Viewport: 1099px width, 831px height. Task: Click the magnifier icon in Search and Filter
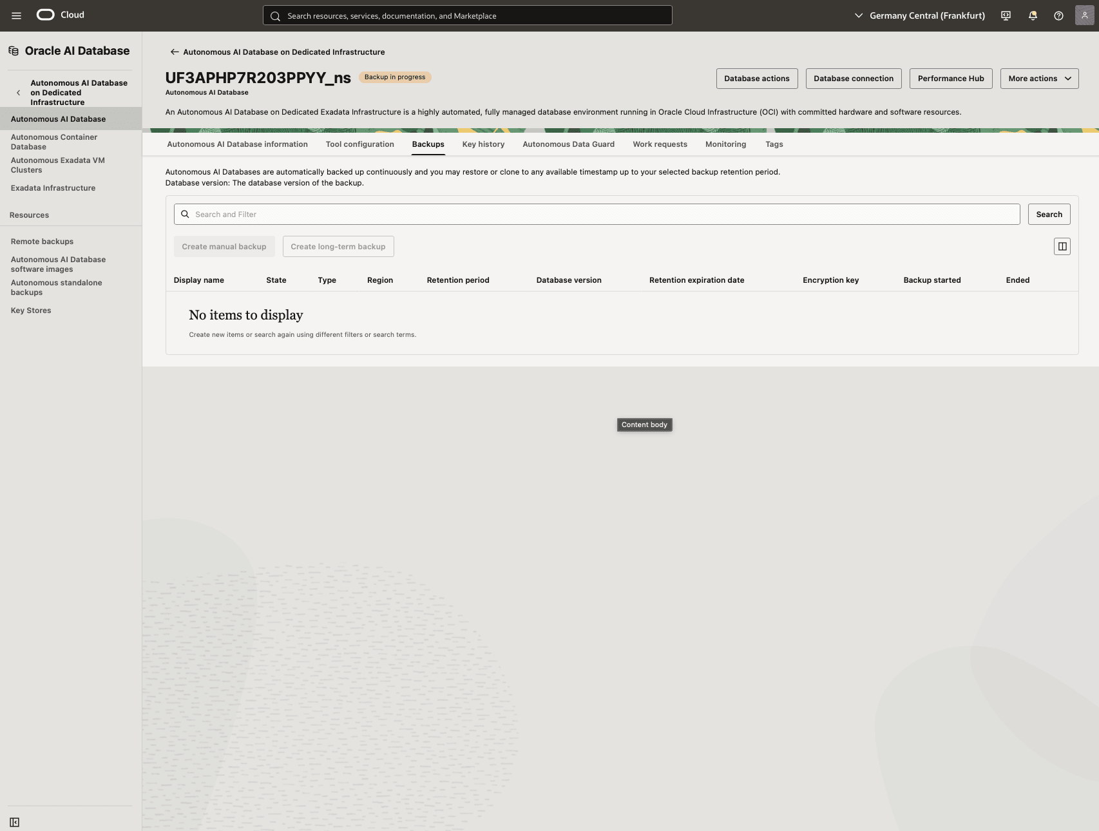point(185,215)
